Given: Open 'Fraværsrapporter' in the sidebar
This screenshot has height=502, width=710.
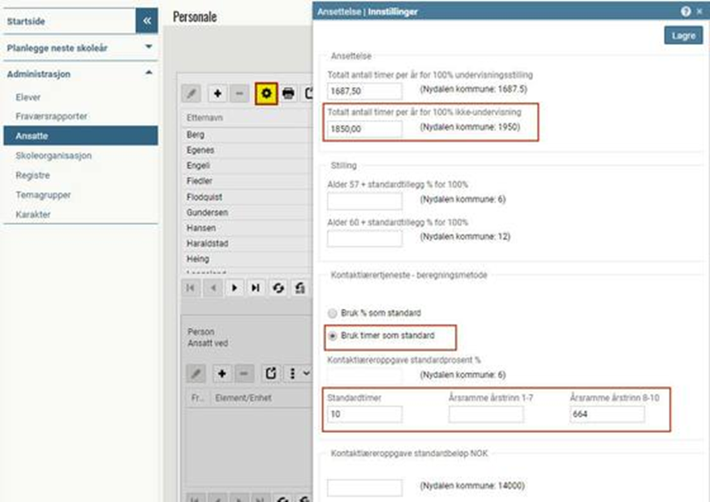Looking at the screenshot, I should [x=51, y=117].
